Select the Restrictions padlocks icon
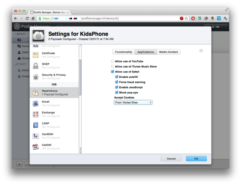The height and width of the screenshot is (185, 241). [36, 92]
